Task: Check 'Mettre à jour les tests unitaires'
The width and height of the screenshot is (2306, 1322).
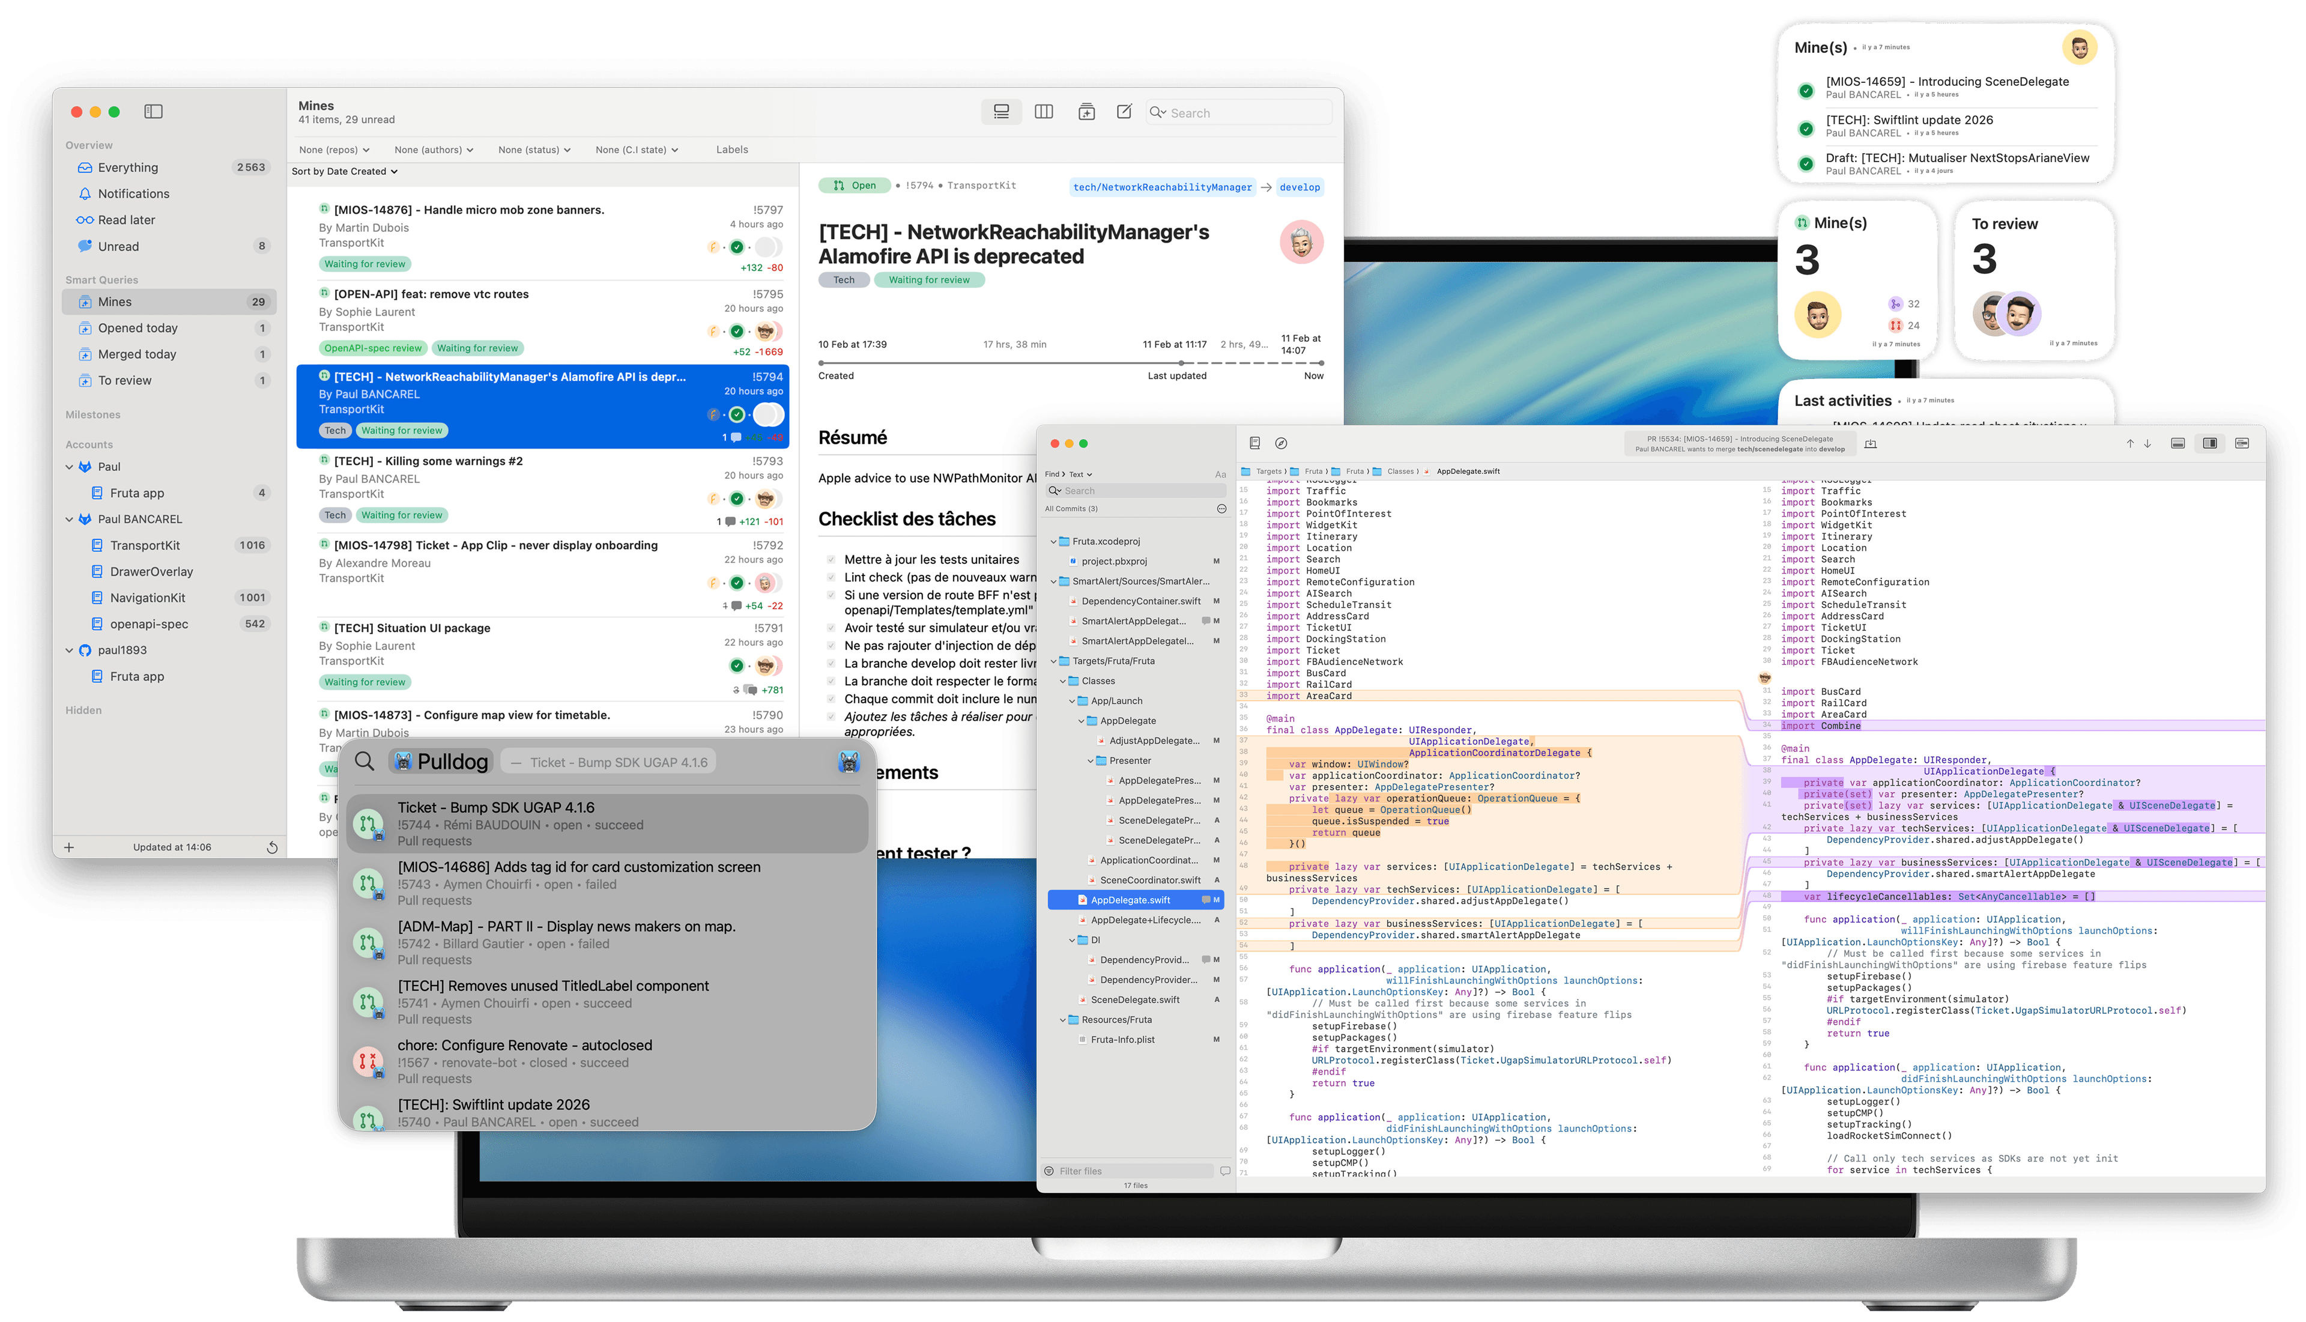Action: coord(831,559)
